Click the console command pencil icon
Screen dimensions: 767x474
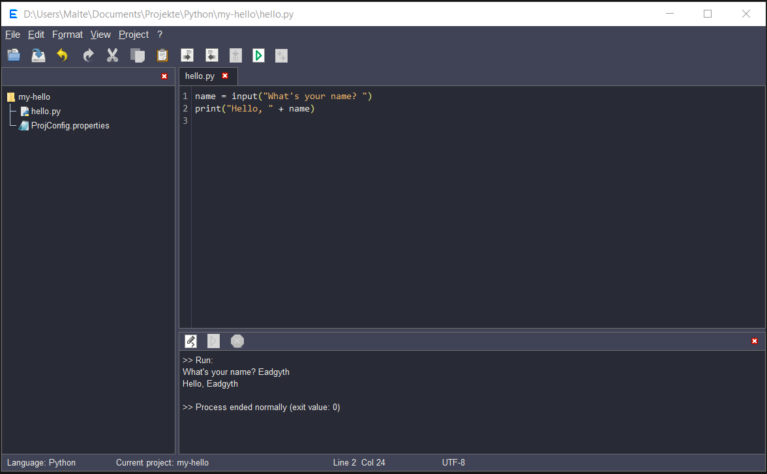(x=190, y=341)
